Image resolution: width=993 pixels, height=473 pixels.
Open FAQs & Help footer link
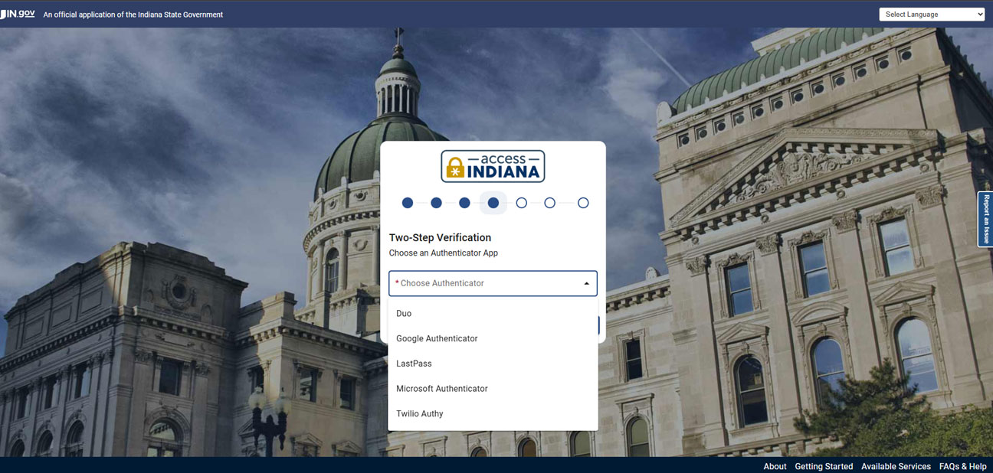coord(962,466)
